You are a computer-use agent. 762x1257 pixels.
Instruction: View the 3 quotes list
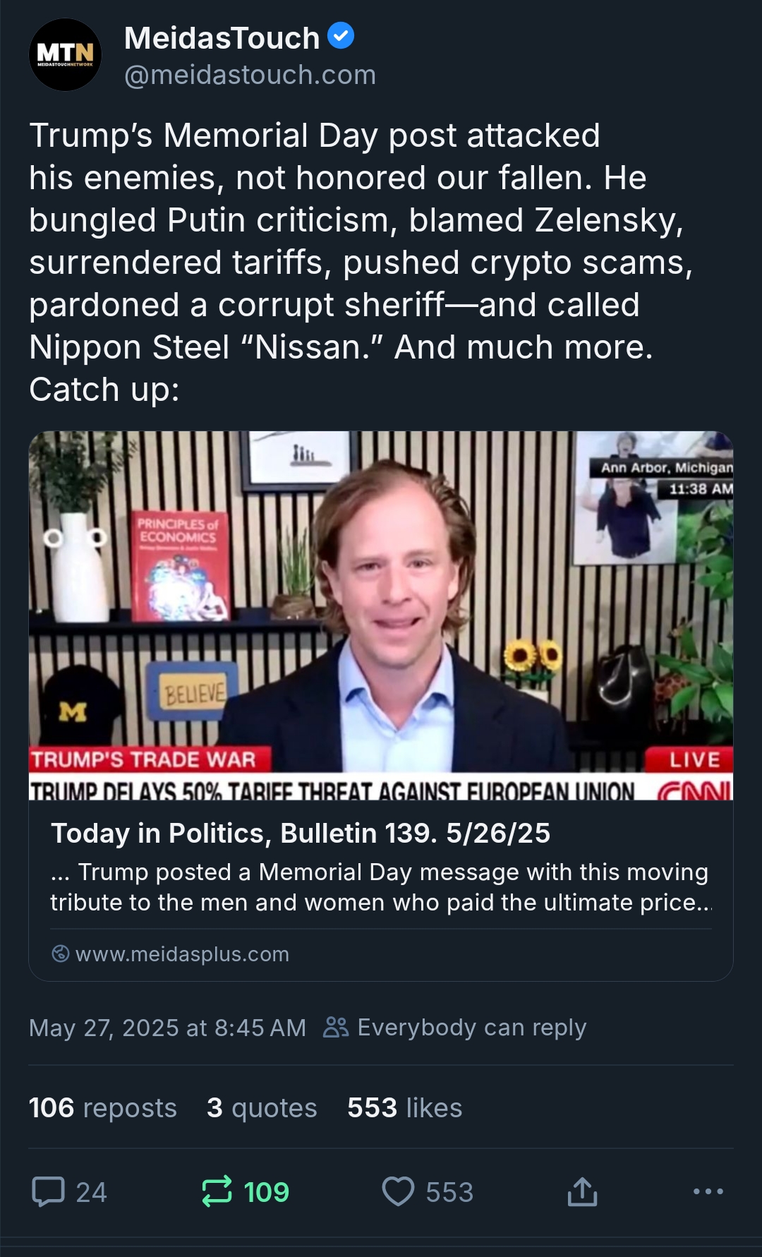262,1108
